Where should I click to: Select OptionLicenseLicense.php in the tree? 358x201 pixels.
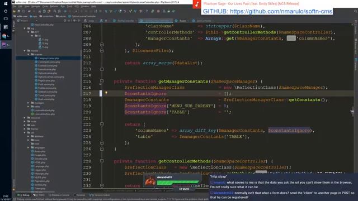point(51,77)
